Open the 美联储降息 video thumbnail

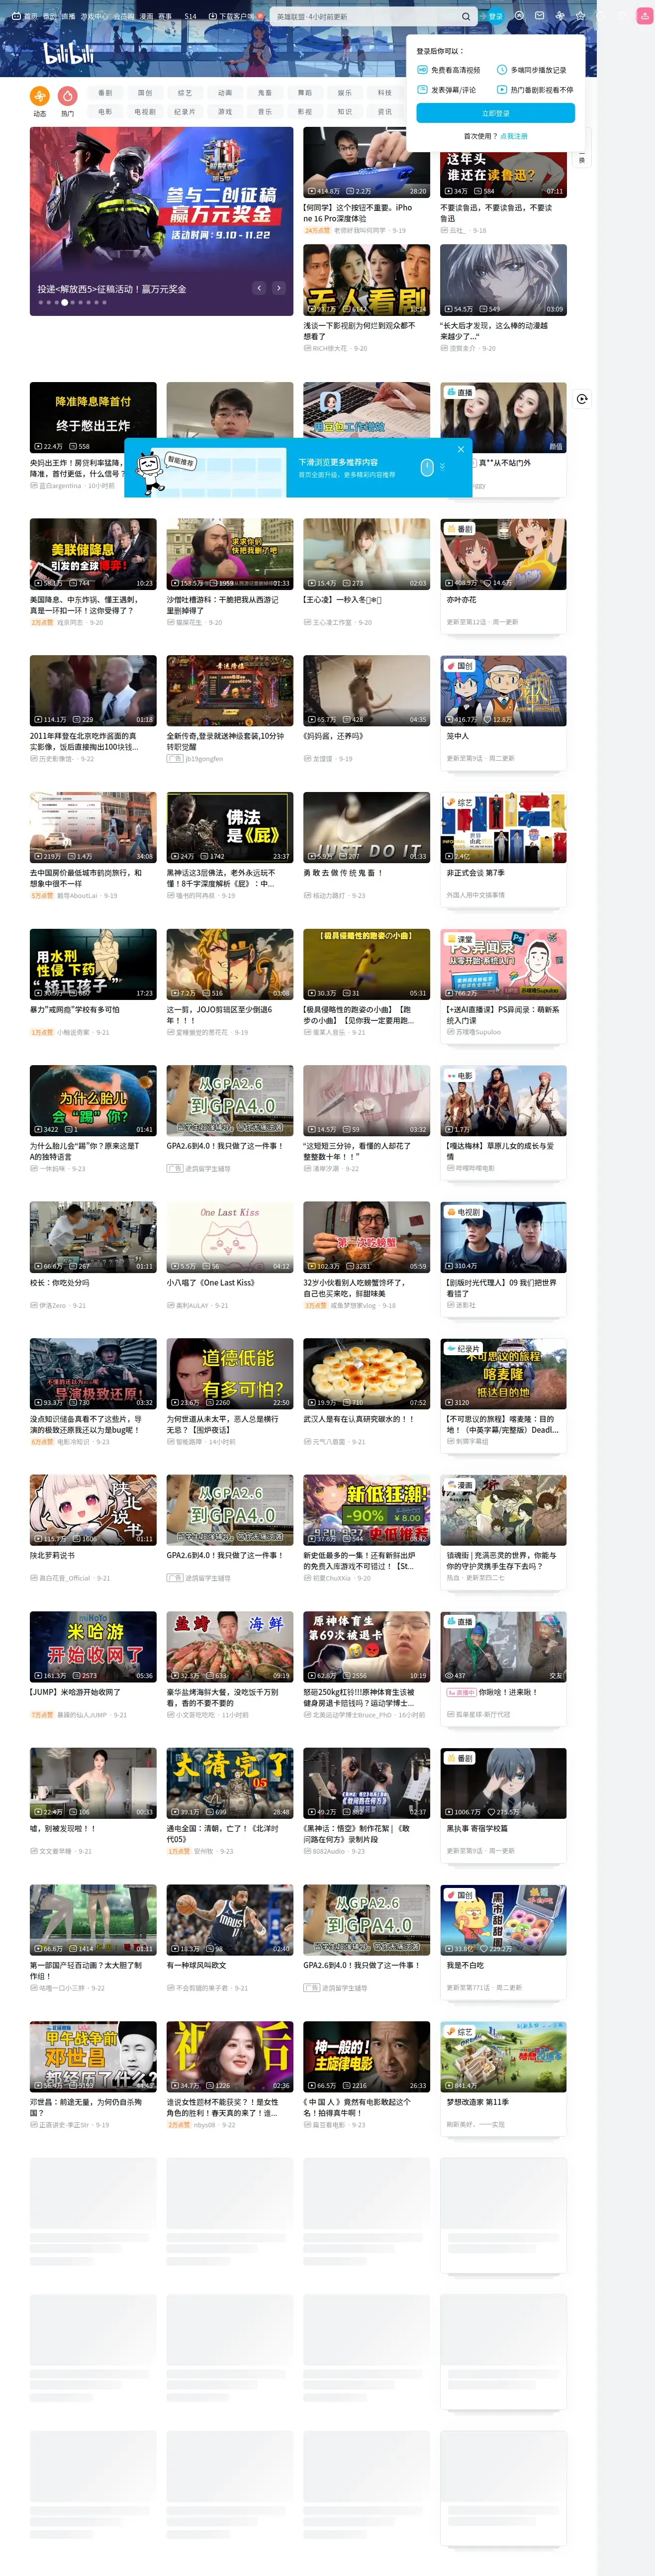(93, 554)
